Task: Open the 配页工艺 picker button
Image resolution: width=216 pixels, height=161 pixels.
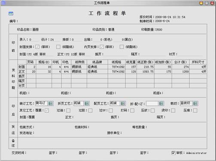Action: click(x=123, y=103)
